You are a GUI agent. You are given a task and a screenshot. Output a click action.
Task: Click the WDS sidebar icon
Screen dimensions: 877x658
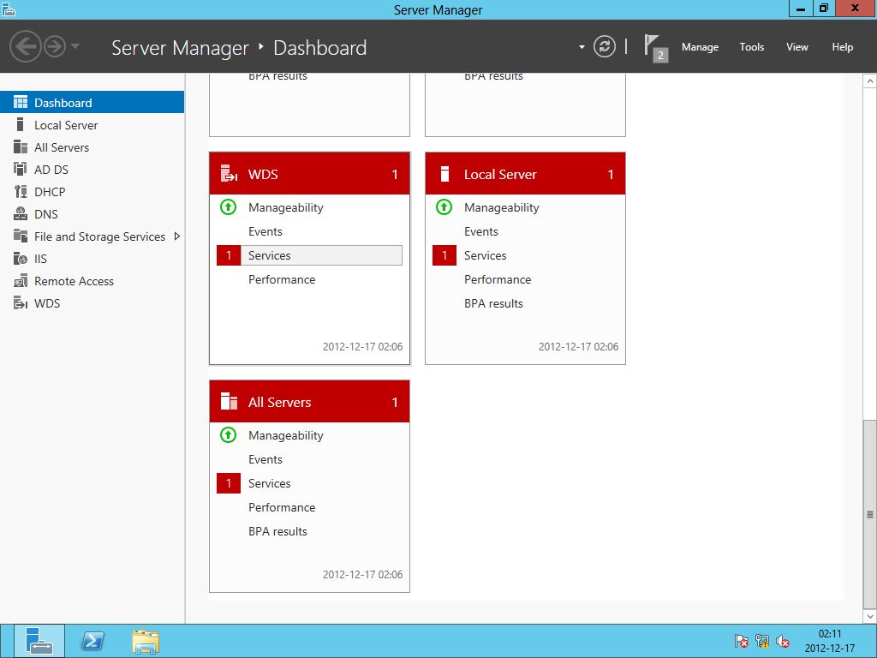(21, 303)
